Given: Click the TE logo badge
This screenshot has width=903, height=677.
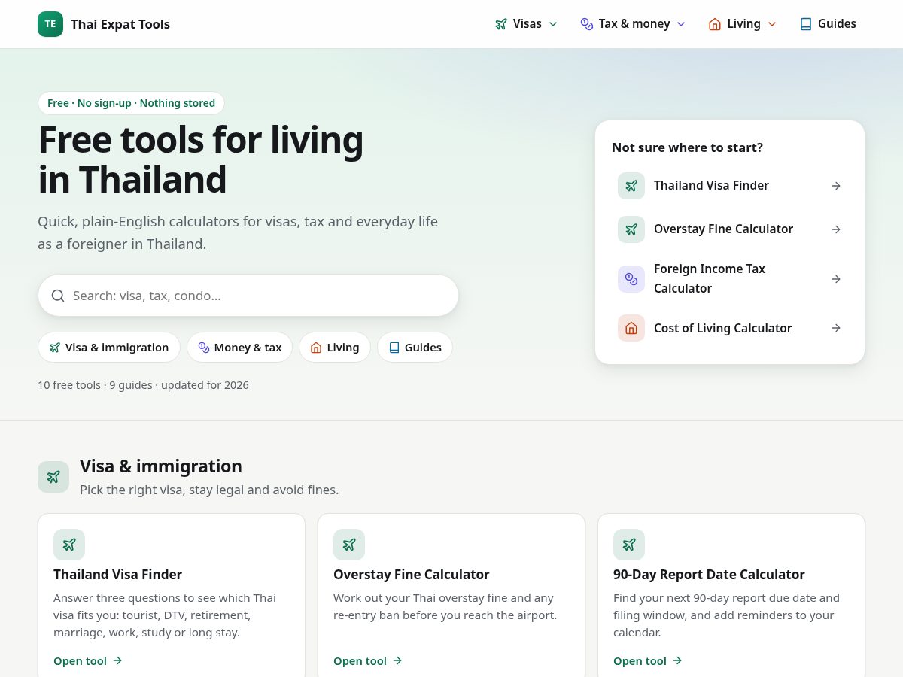Looking at the screenshot, I should click(x=50, y=24).
